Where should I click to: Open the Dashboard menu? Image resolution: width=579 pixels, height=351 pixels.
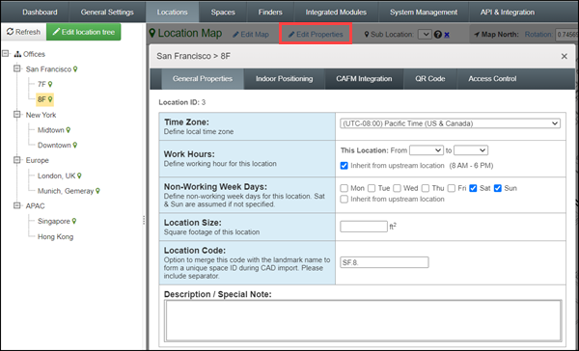click(40, 13)
